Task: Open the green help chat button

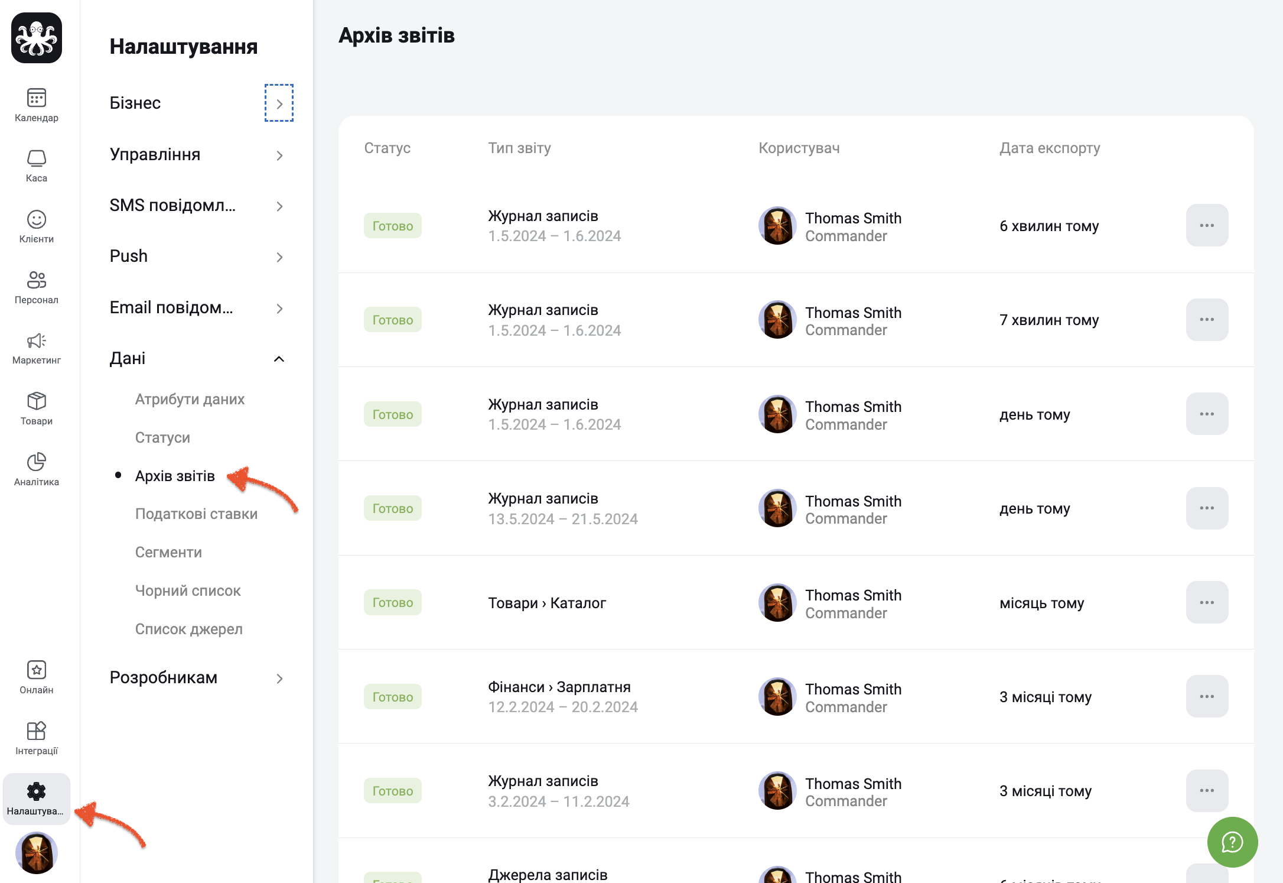Action: point(1232,842)
